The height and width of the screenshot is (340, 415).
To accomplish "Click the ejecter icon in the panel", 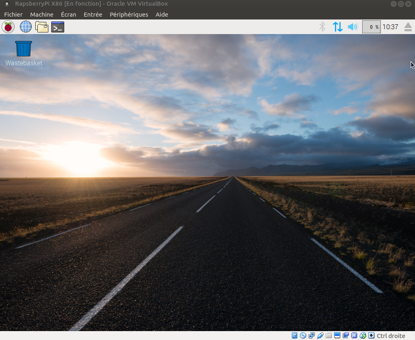I will [408, 27].
